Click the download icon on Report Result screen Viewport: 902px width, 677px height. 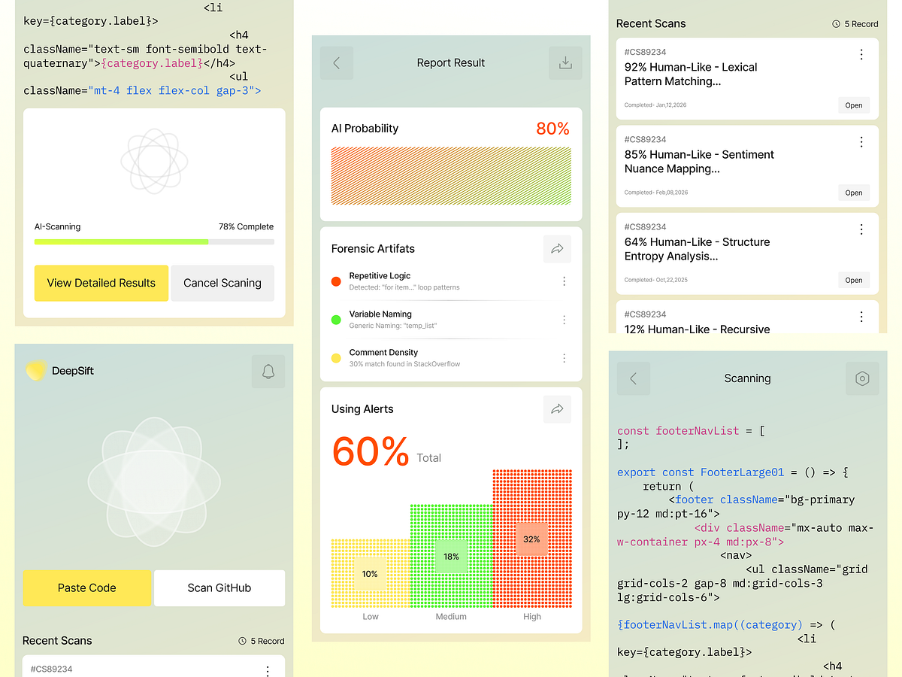point(565,62)
